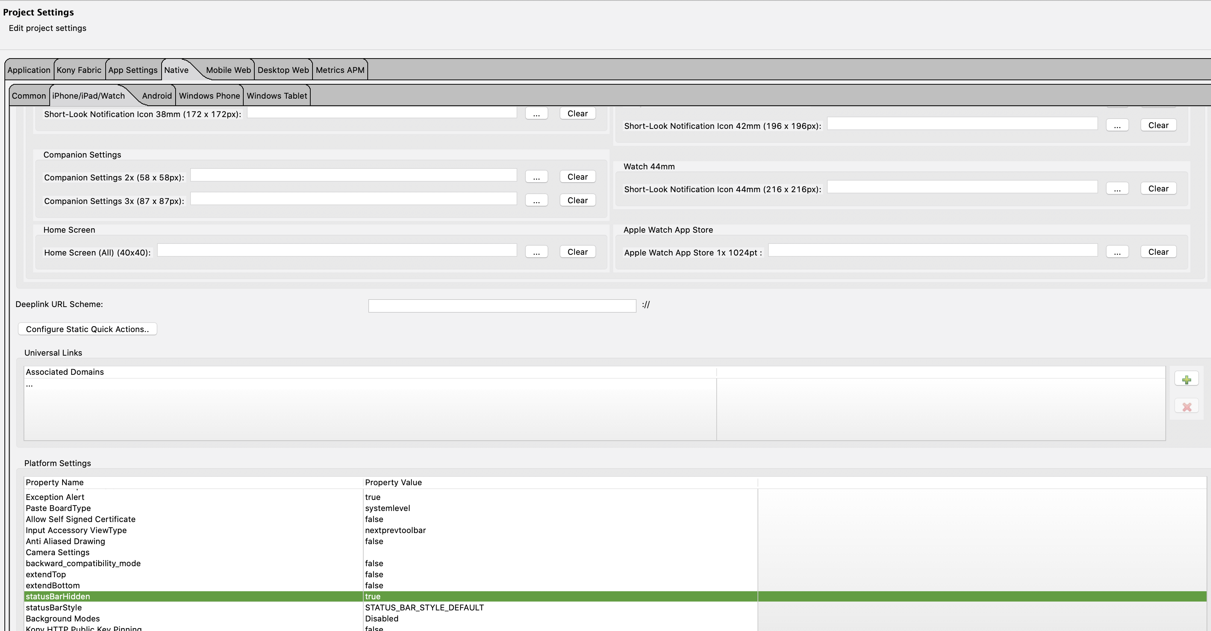Browse for Apple Watch App Store image
The height and width of the screenshot is (631, 1211).
pyautogui.click(x=1117, y=253)
